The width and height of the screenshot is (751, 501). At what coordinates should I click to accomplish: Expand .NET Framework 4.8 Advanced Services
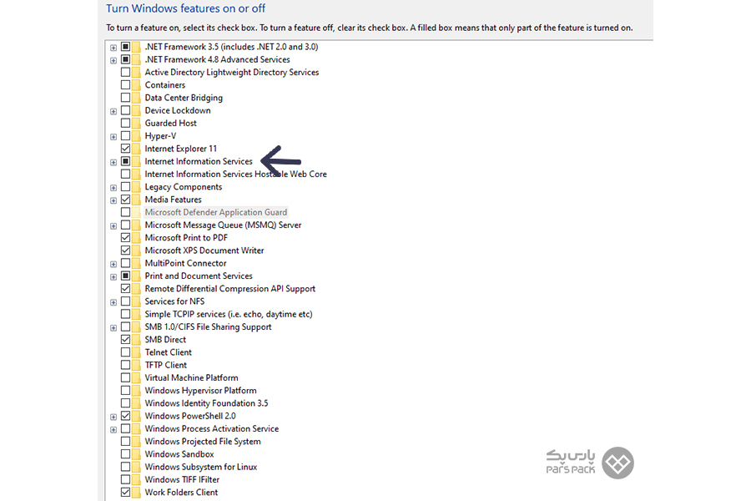113,60
